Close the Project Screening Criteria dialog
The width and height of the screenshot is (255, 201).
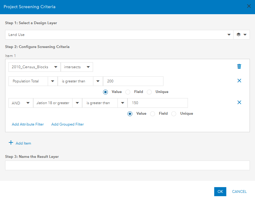[249, 6]
